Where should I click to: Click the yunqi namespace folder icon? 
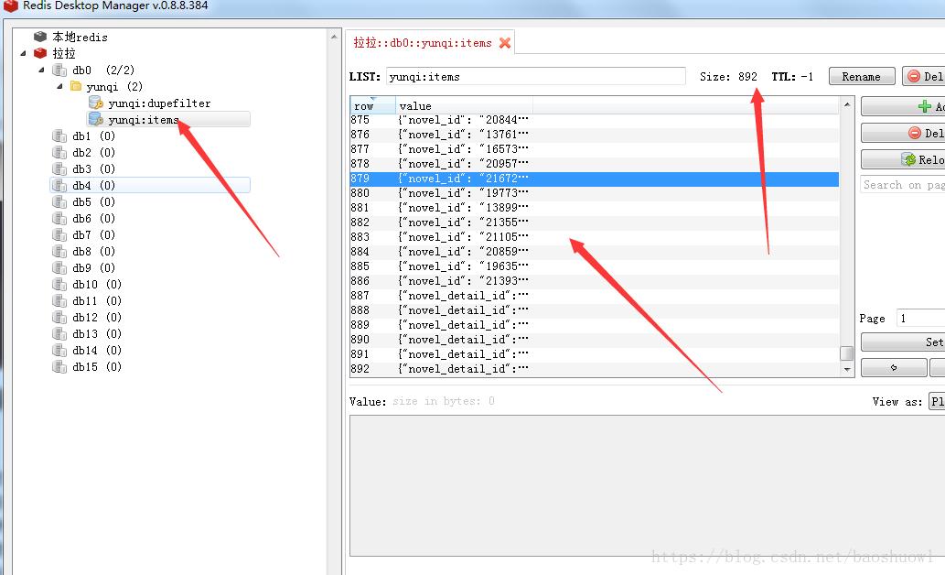point(76,87)
